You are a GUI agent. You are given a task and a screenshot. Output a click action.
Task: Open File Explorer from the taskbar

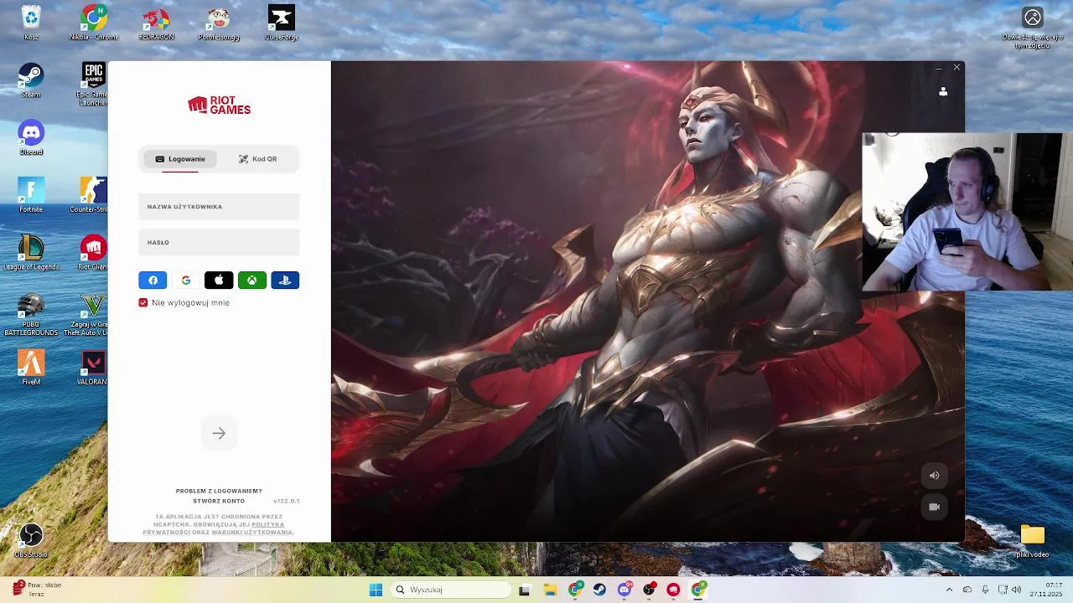(x=550, y=590)
